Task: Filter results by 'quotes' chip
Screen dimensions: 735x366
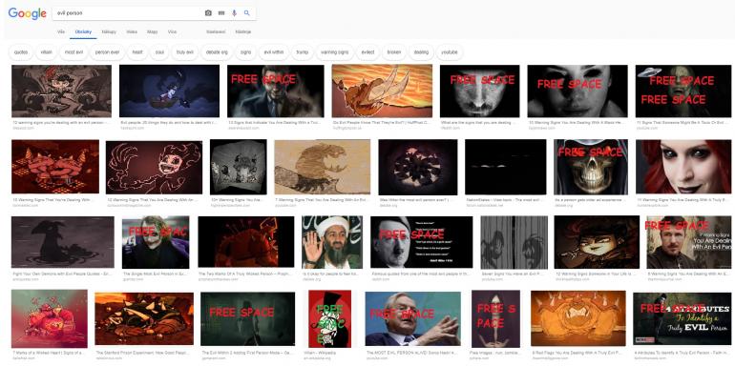Action: pos(21,52)
